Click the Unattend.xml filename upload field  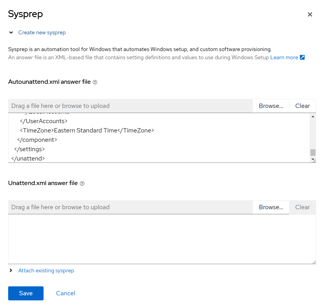(130, 207)
